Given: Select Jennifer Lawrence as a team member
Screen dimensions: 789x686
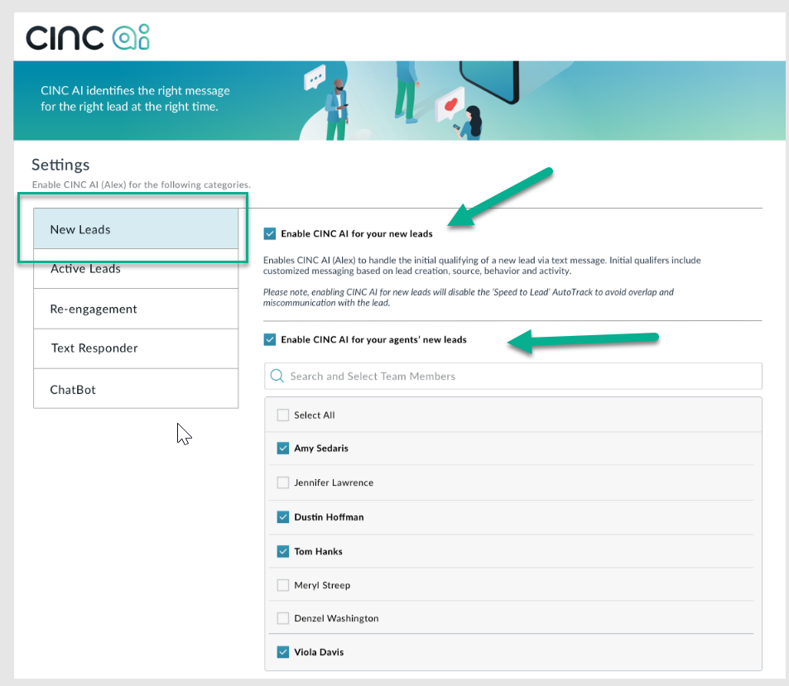Looking at the screenshot, I should (282, 482).
